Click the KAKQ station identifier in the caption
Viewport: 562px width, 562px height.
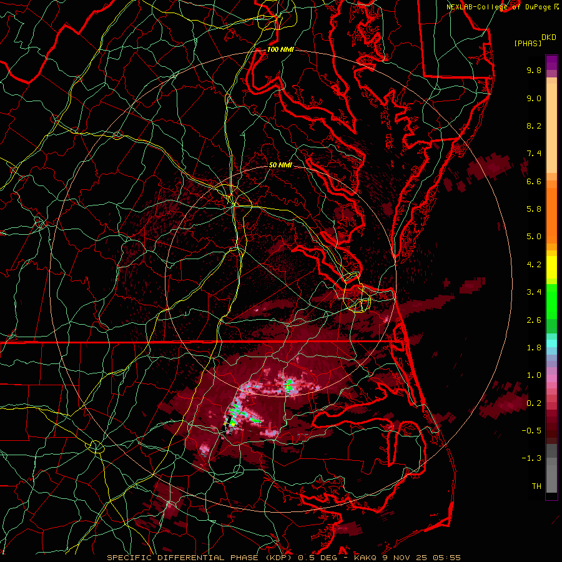point(365,558)
